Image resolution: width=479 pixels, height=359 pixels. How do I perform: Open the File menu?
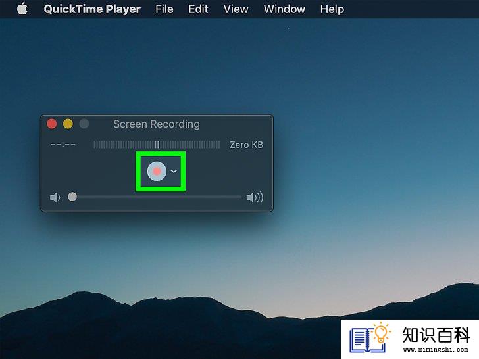pyautogui.click(x=164, y=9)
